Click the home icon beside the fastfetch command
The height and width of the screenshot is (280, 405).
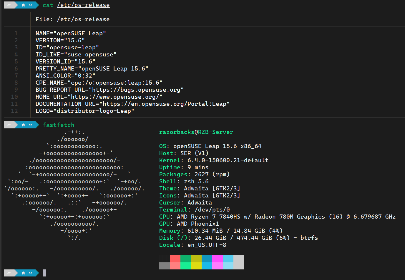[x=23, y=125]
